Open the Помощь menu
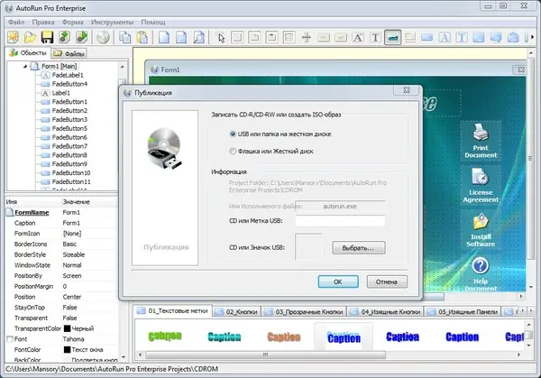 click(x=153, y=22)
